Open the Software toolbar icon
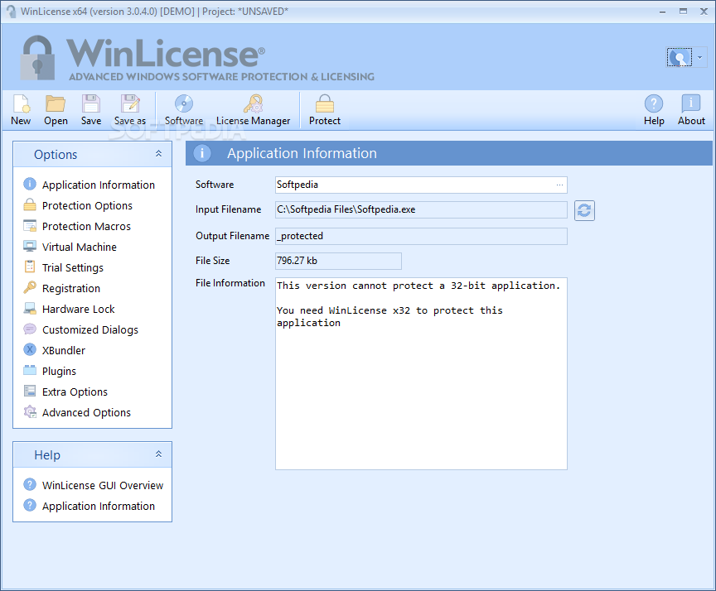The image size is (716, 591). click(184, 104)
